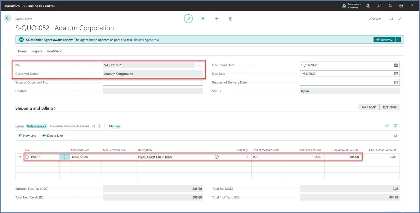Viewport: 420px width, 213px height.
Task: Toggle edit mode with the pencil icon
Action: [x=188, y=19]
